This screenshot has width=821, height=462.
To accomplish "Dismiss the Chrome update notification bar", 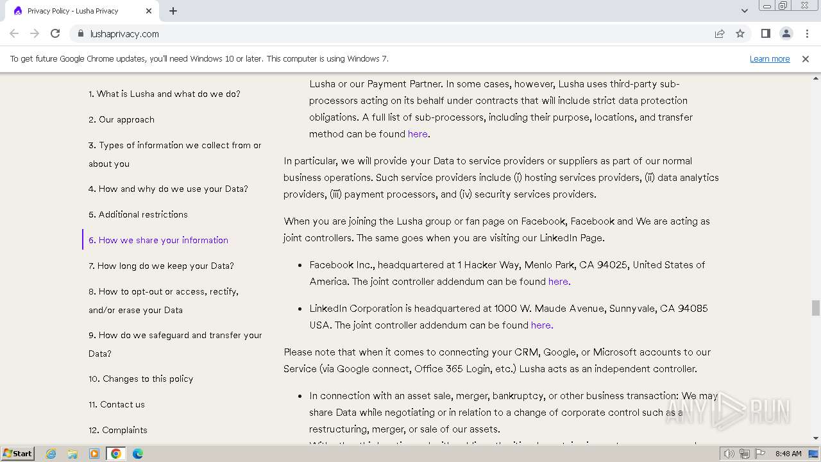I will [x=805, y=58].
